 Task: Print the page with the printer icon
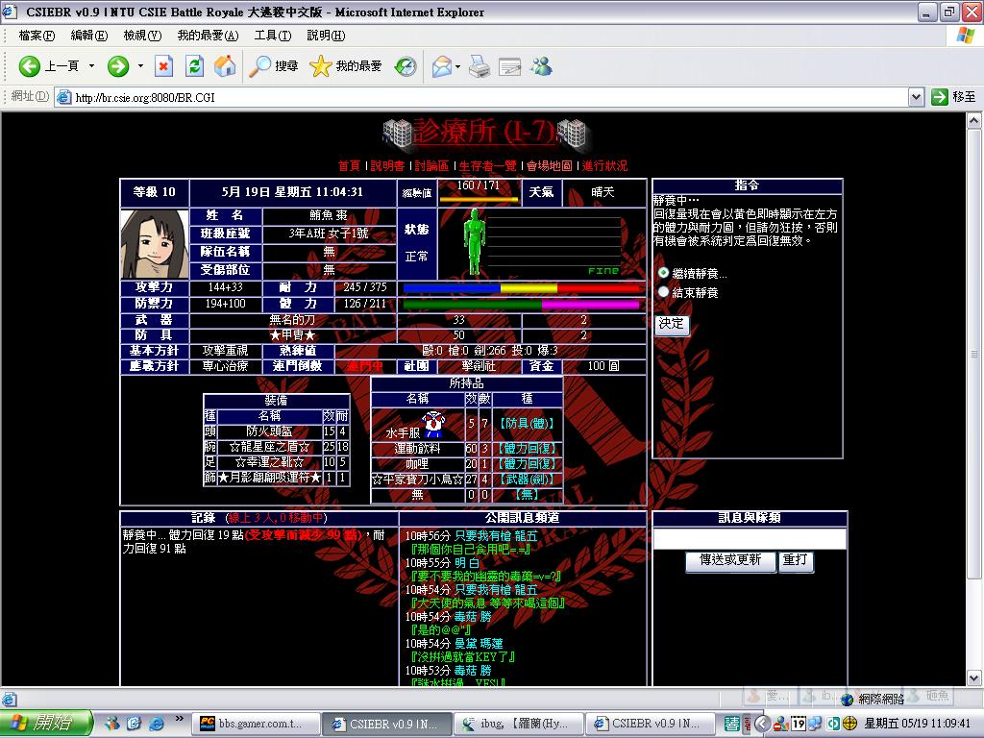[x=480, y=66]
